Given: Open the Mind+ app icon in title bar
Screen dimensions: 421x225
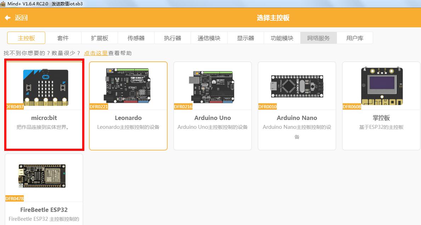Looking at the screenshot, I should click(x=3, y=4).
